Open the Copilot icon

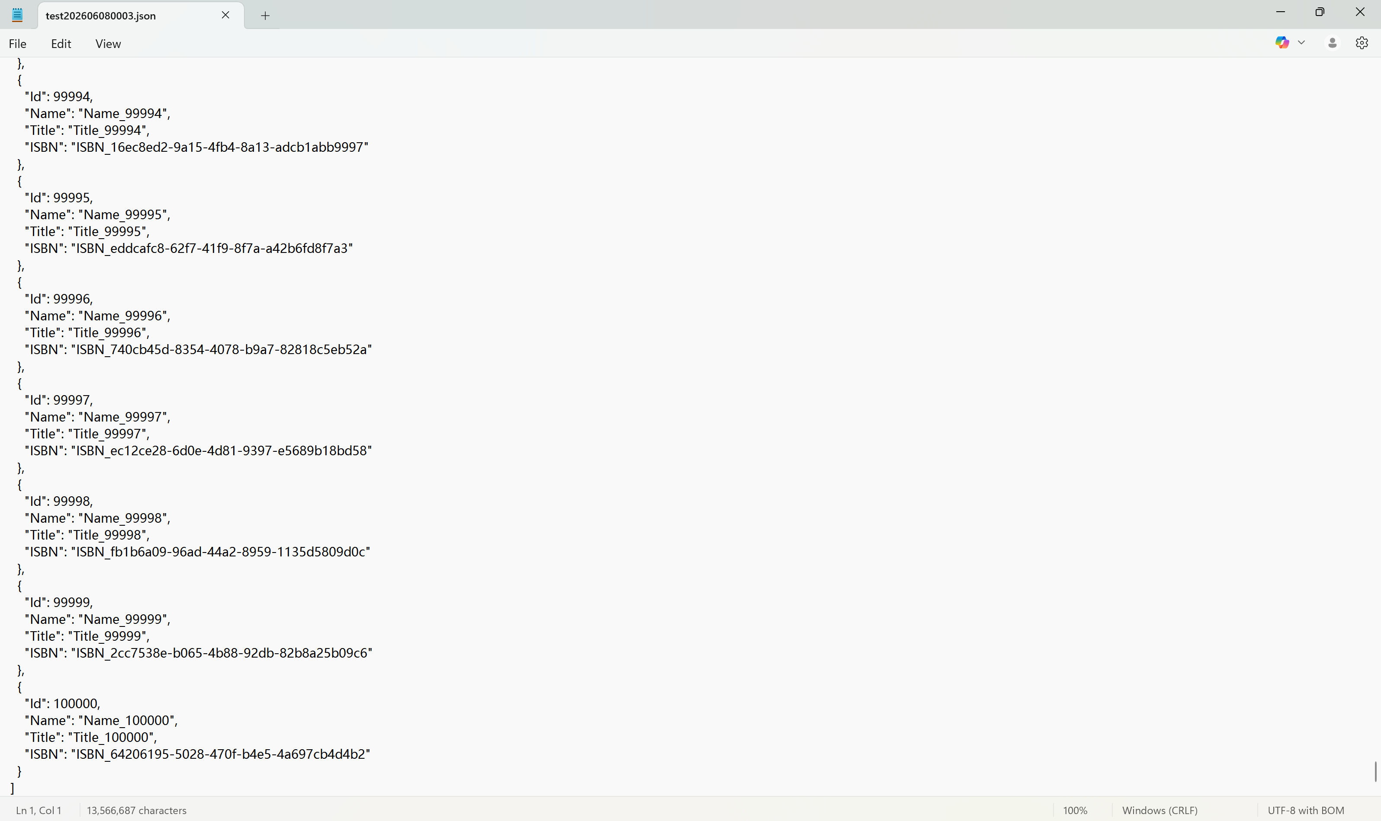pos(1282,43)
